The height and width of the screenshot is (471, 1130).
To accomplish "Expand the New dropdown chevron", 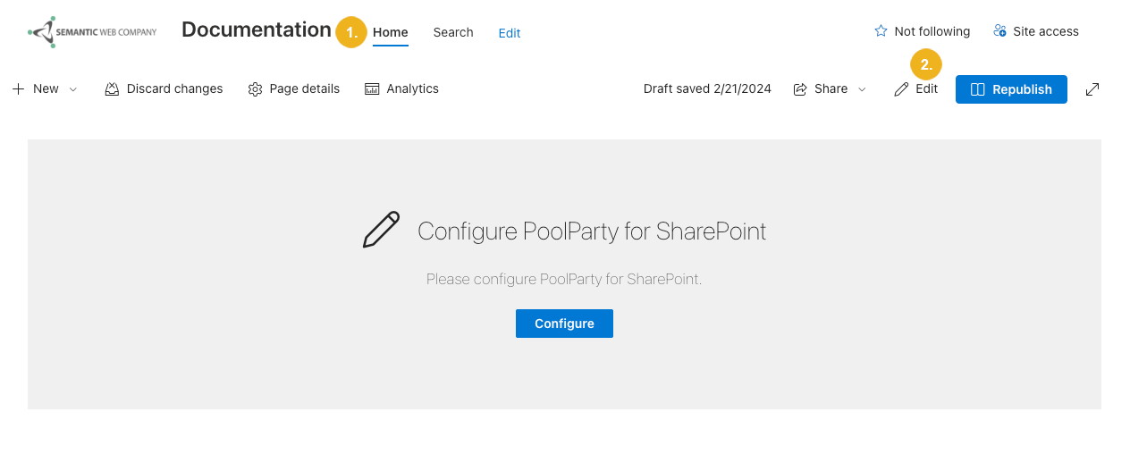I will tap(73, 89).
